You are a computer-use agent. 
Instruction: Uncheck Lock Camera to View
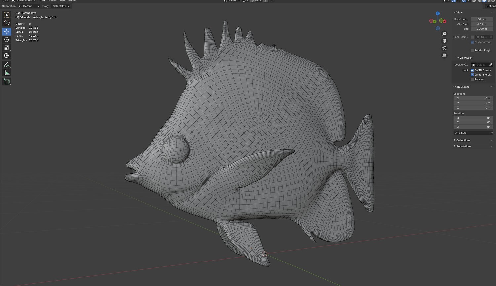[472, 75]
